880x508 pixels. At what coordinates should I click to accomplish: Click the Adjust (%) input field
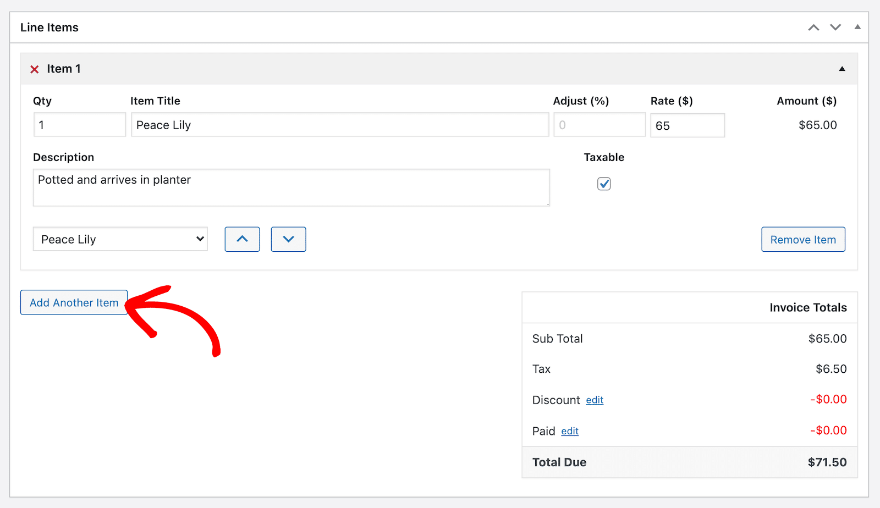[x=599, y=125]
